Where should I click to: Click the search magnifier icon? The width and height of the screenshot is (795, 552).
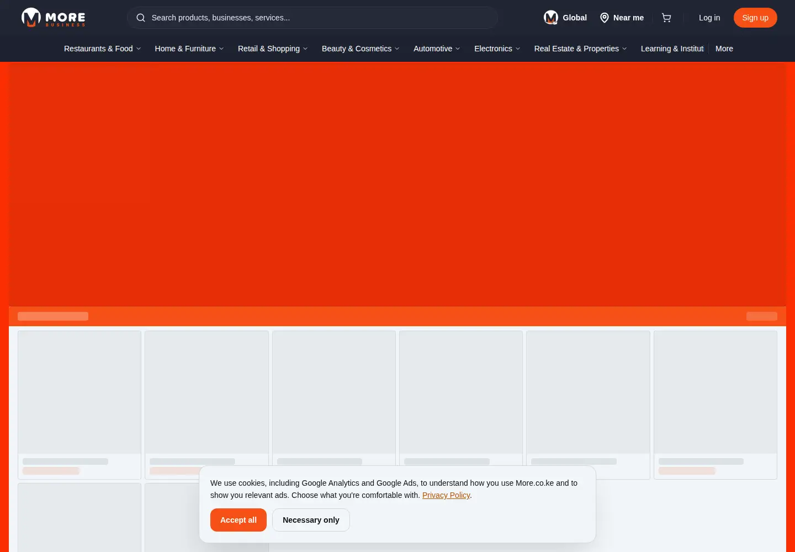point(141,18)
